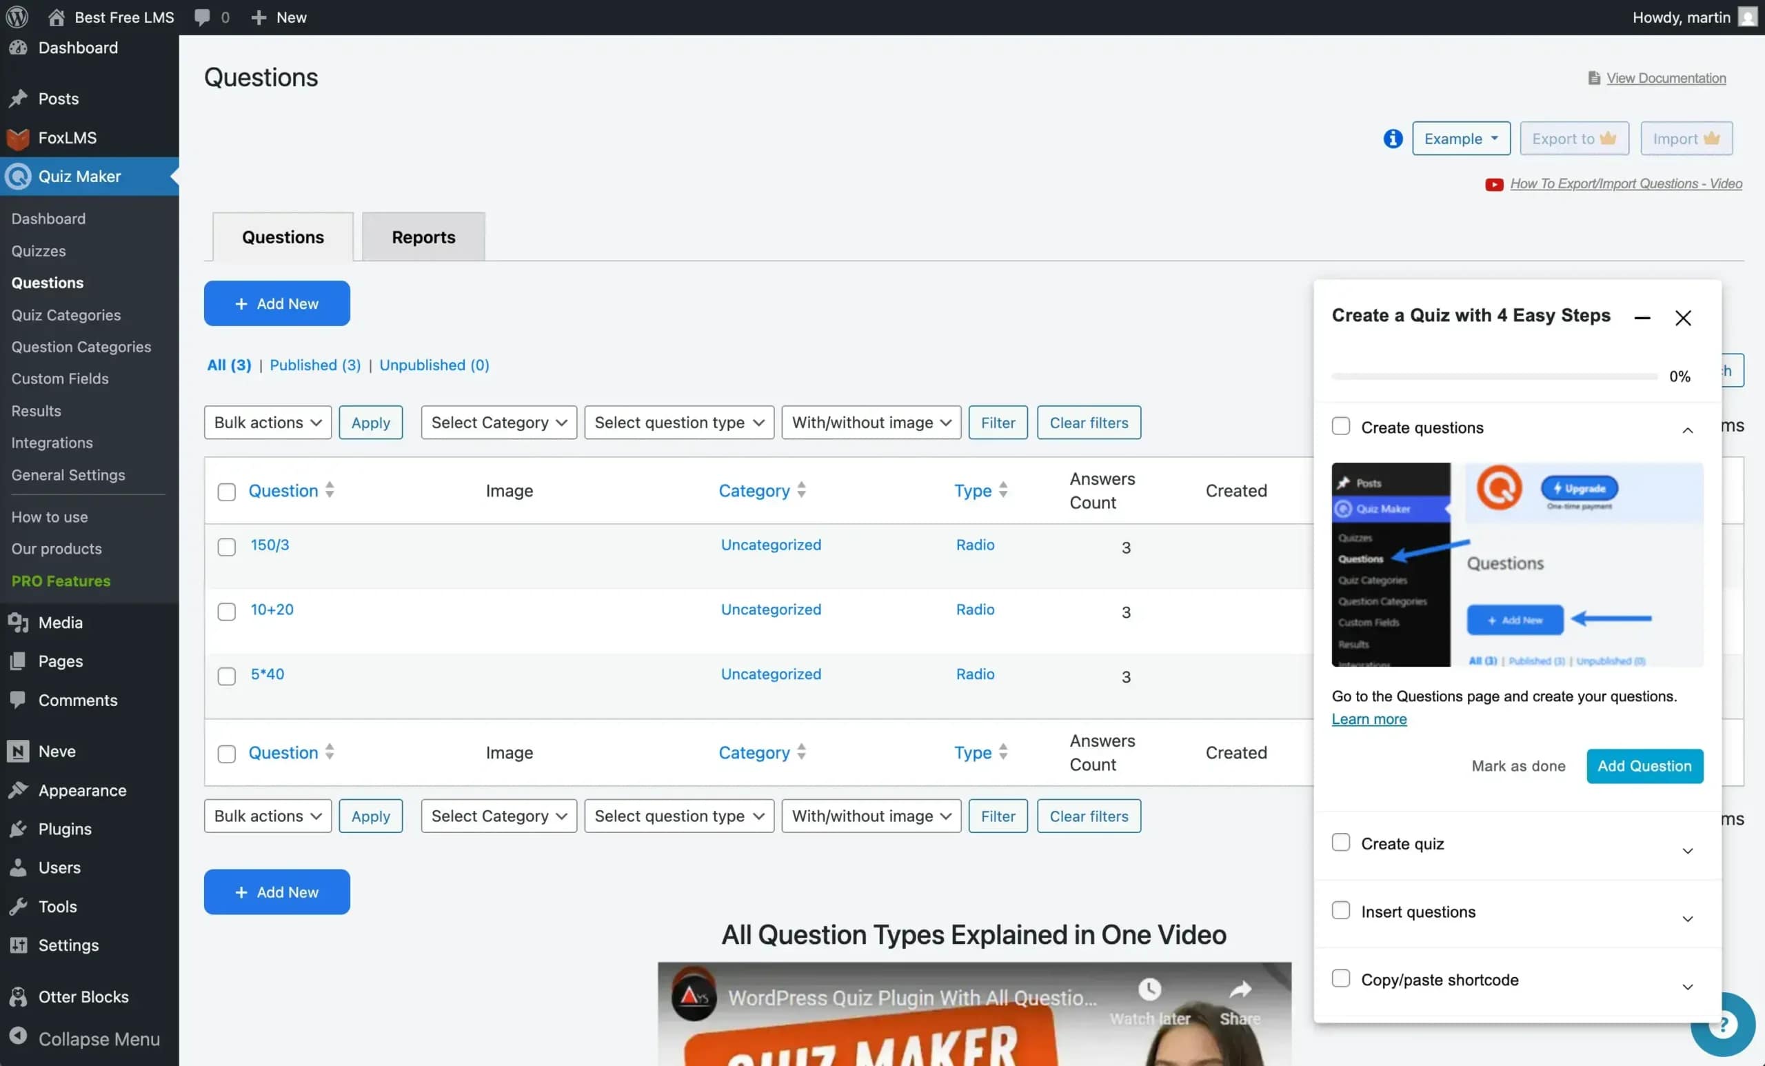
Task: Filter by Published (3) questions
Action: click(x=315, y=365)
